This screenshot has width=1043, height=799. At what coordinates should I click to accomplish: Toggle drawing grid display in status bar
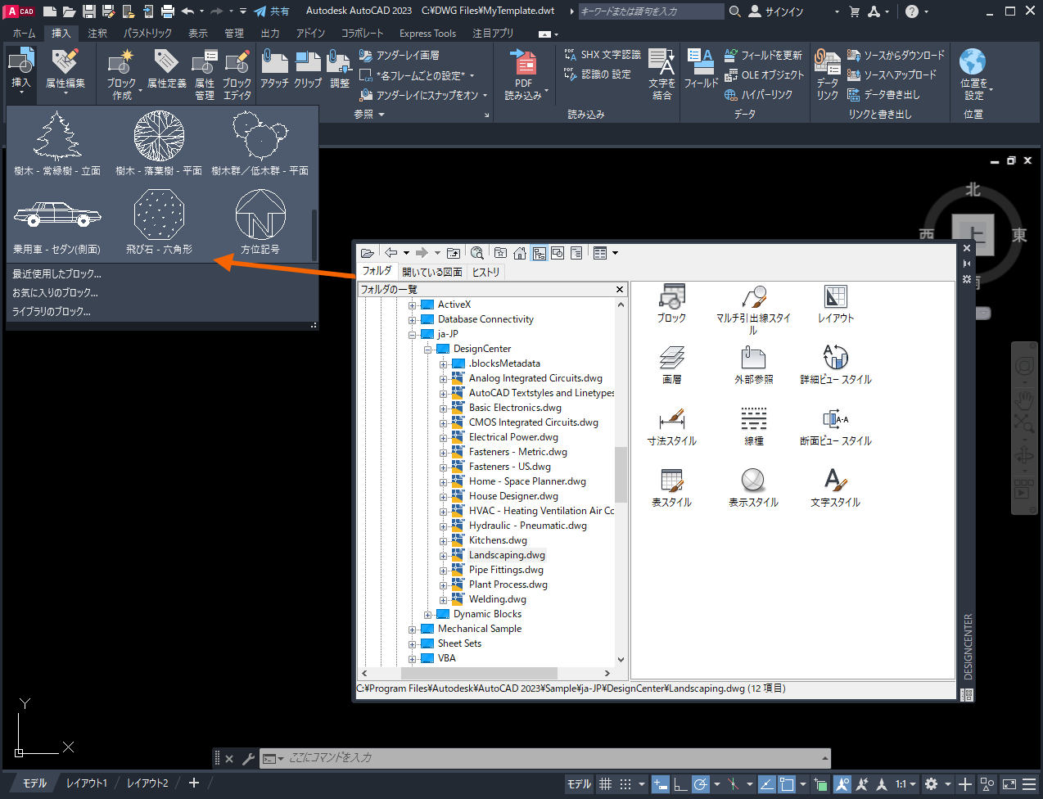(605, 784)
